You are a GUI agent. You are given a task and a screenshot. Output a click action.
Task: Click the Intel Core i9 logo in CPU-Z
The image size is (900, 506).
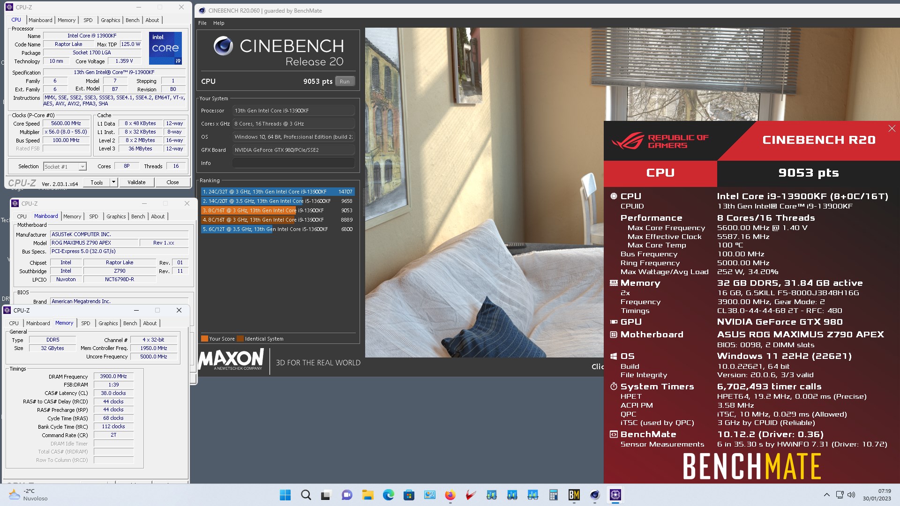(165, 48)
